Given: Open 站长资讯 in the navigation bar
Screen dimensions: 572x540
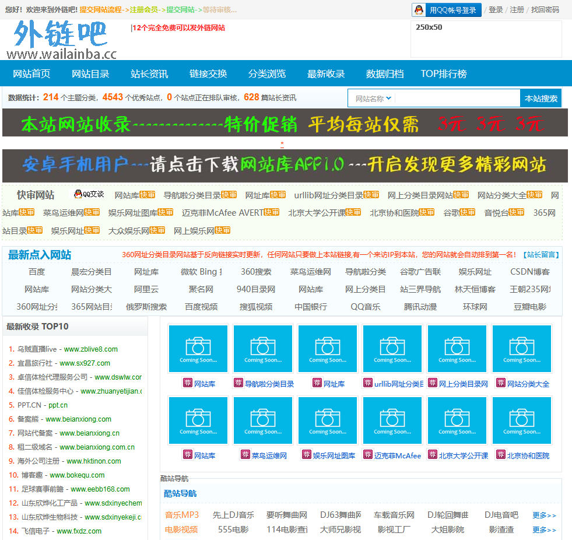Looking at the screenshot, I should pos(149,73).
